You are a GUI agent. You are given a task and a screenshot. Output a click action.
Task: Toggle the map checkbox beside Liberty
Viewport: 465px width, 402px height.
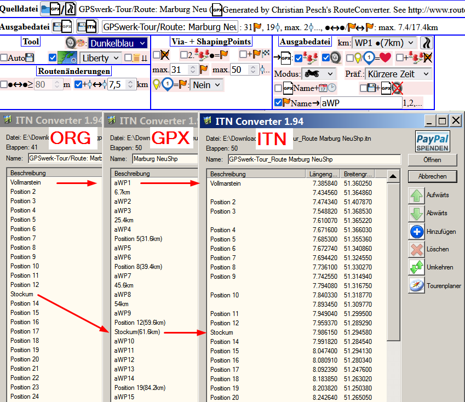pos(53,58)
